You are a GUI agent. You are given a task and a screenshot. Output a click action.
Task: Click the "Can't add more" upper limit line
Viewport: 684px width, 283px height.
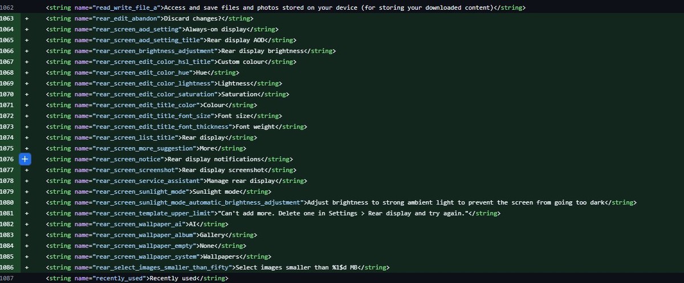[x=274, y=213]
